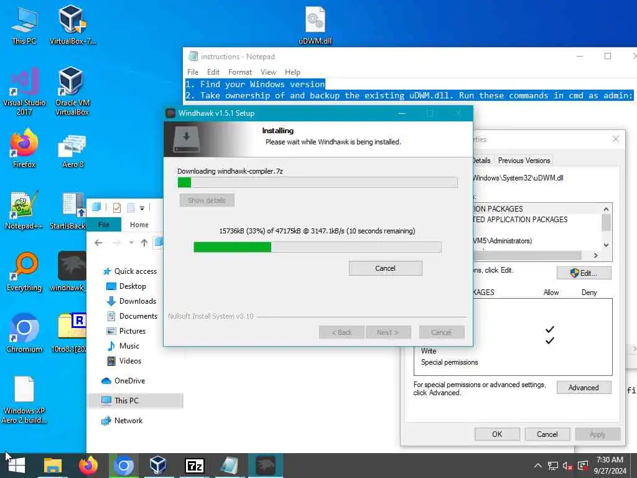Switch to Previous Versions tab
Viewport: 637px width, 478px height.
524,161
